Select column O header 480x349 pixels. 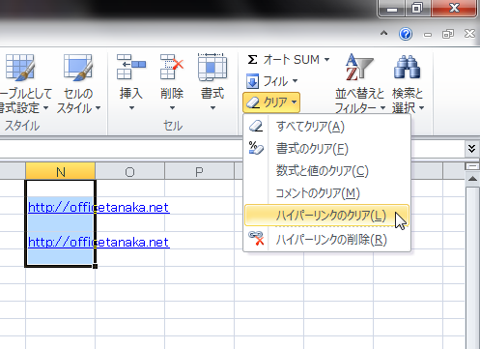[x=129, y=171]
